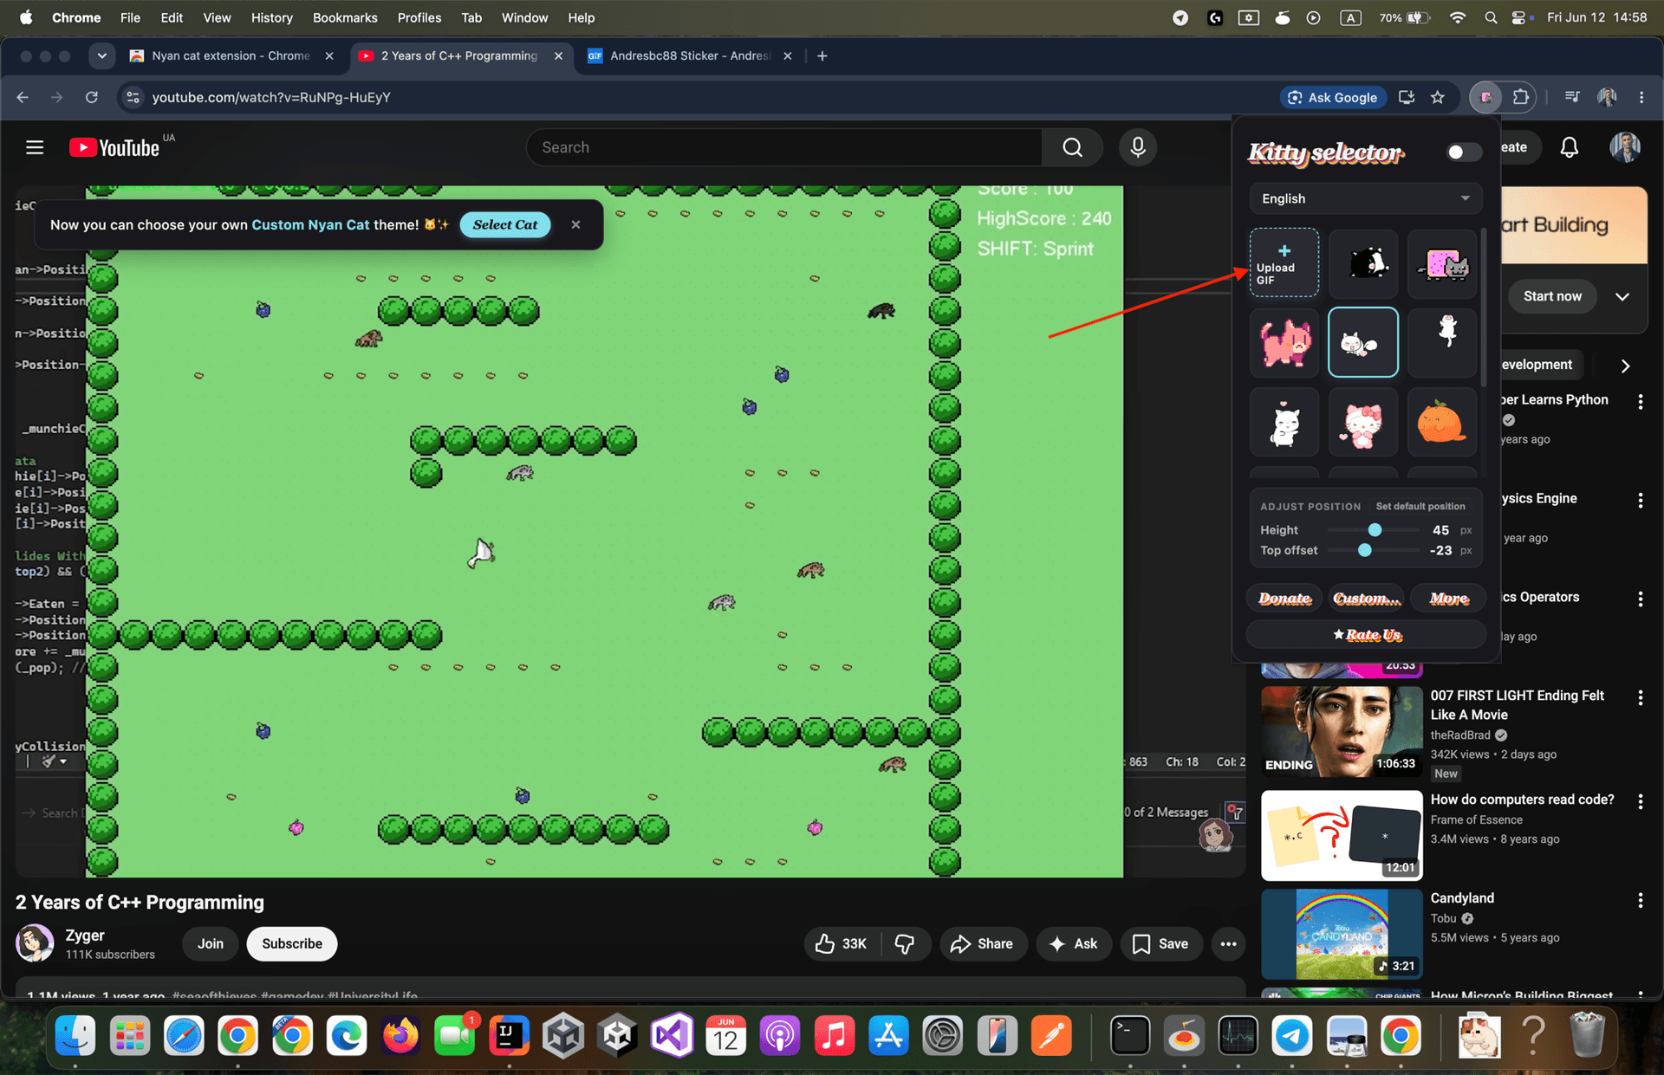Open macOS Spotlight search icon
The image size is (1664, 1075).
coord(1491,17)
